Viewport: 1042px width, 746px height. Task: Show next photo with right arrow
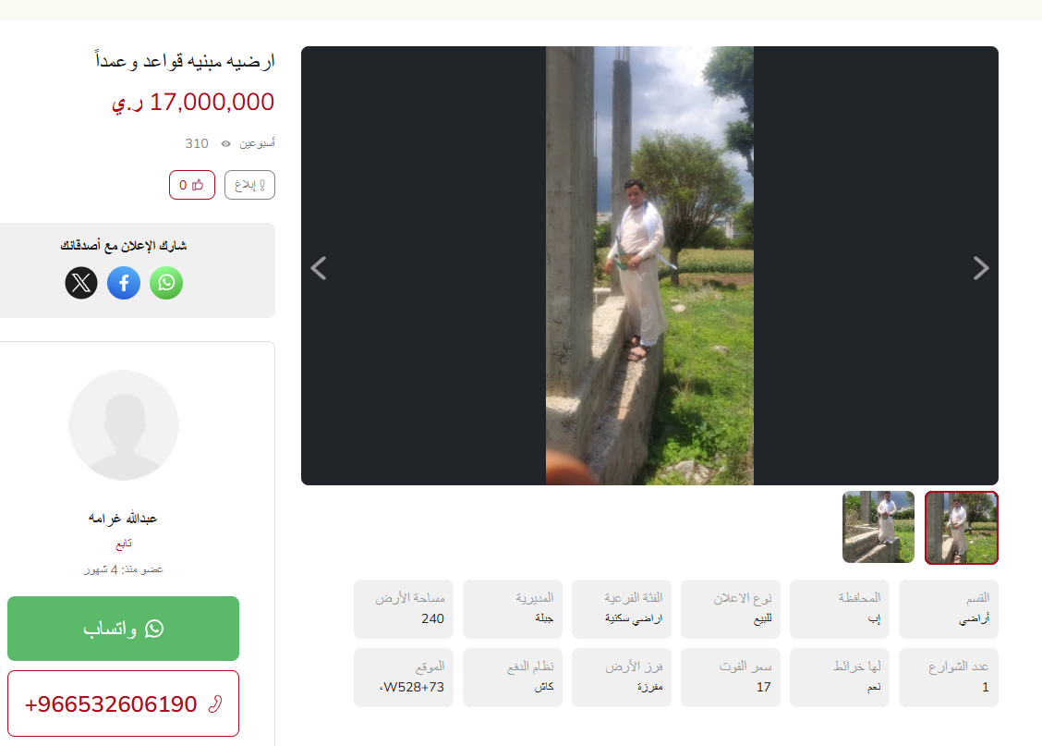[981, 268]
